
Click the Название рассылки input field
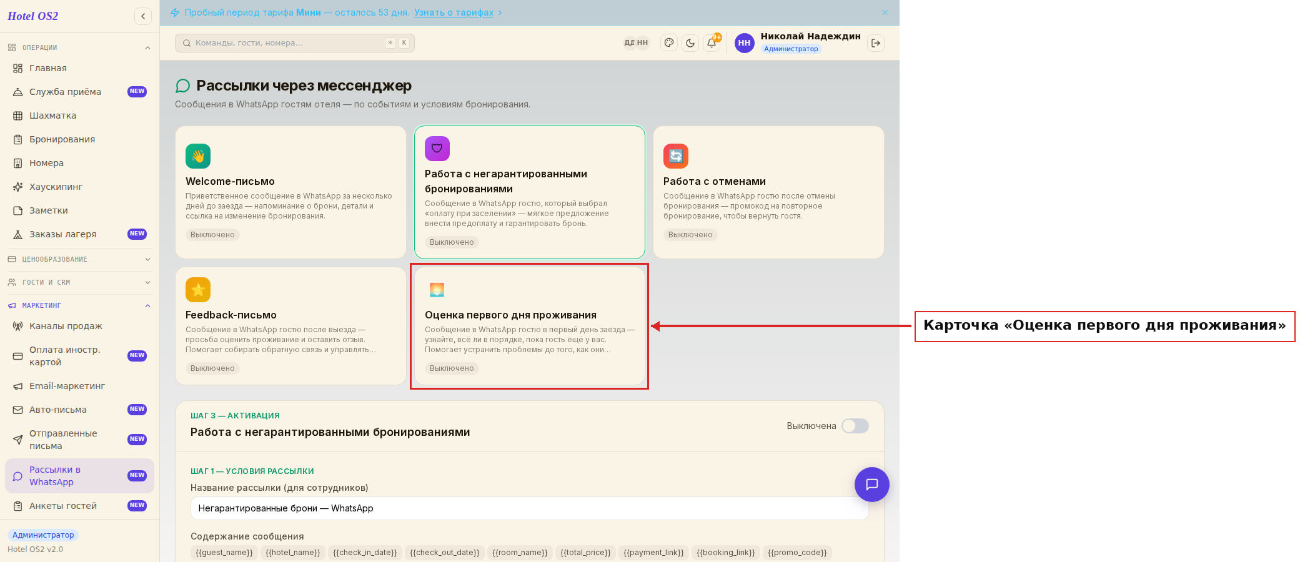[x=529, y=508]
